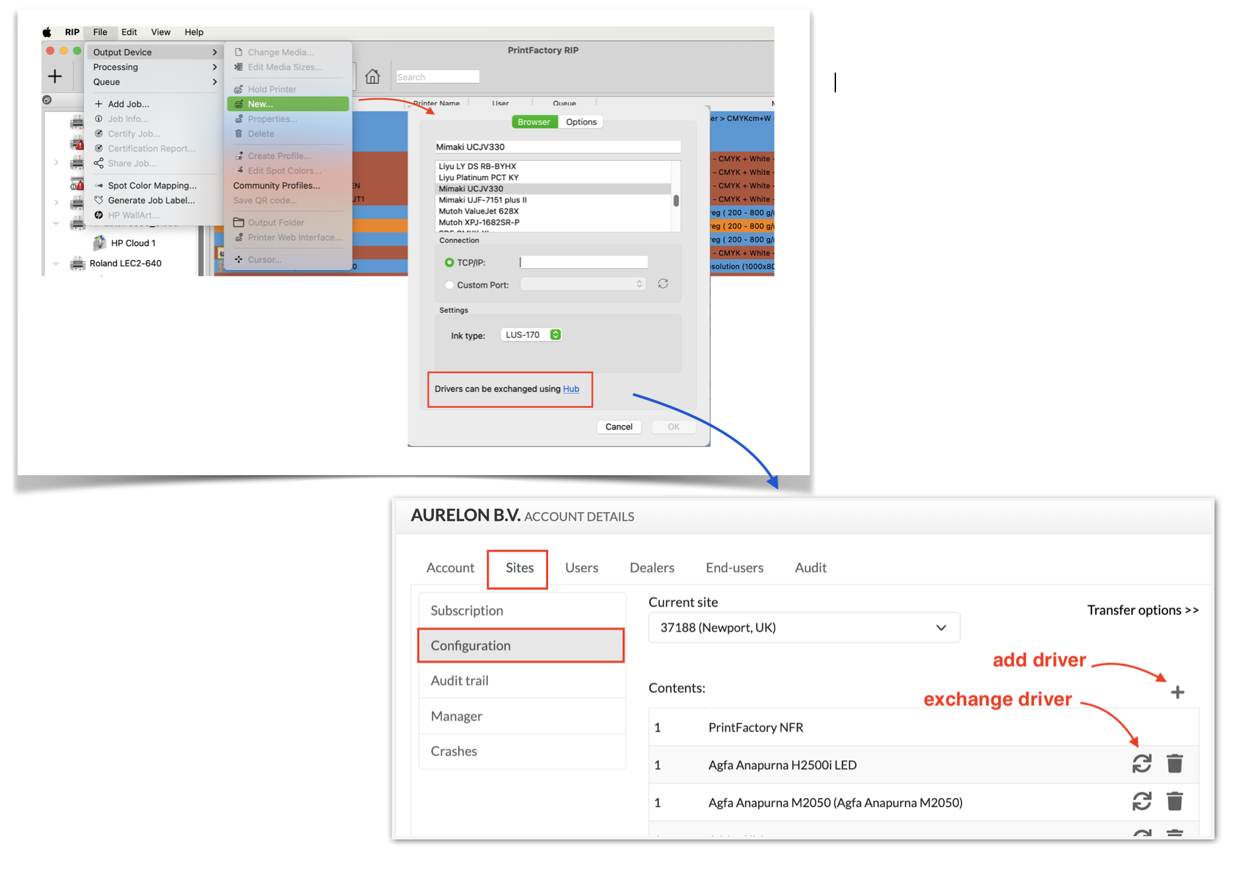
Task: Delete the Agfa Anapurna M2050 driver
Action: pyautogui.click(x=1175, y=801)
